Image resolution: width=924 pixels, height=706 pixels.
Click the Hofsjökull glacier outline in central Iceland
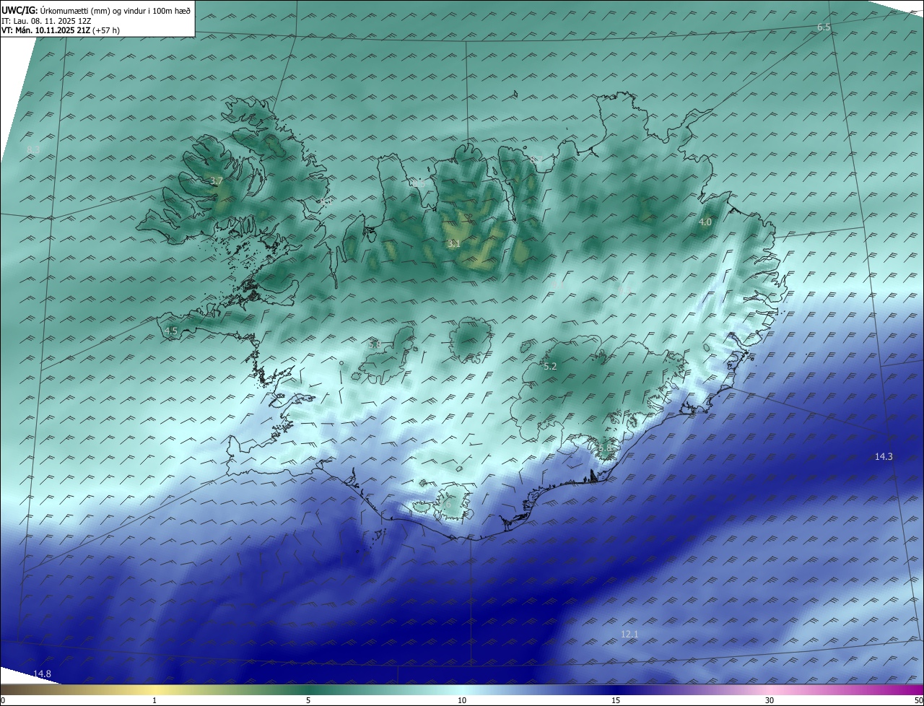(471, 340)
